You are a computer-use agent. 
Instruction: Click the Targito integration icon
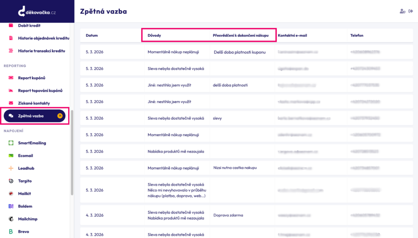click(x=11, y=181)
